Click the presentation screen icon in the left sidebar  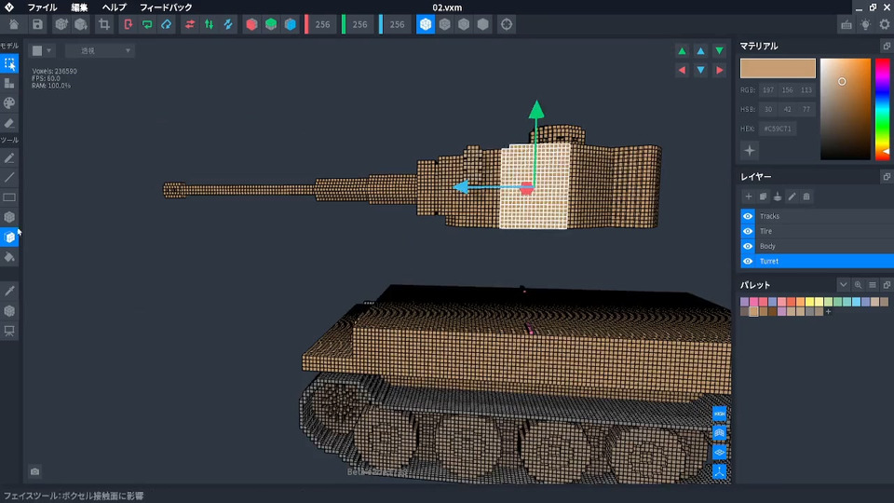[9, 331]
